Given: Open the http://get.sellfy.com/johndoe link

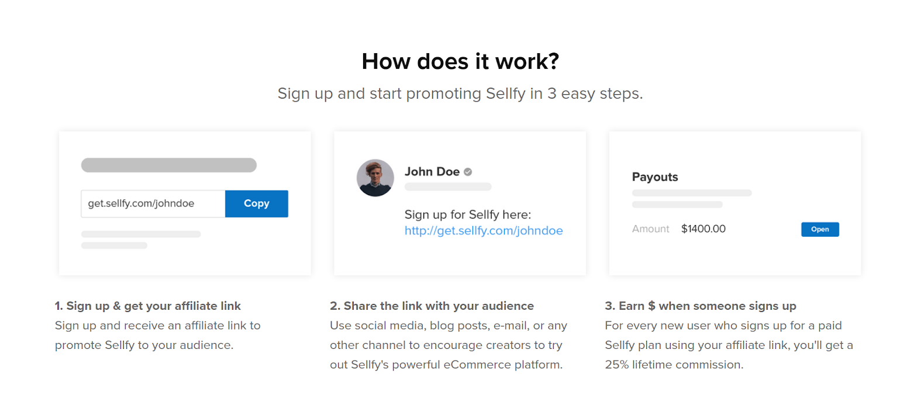Looking at the screenshot, I should [483, 230].
